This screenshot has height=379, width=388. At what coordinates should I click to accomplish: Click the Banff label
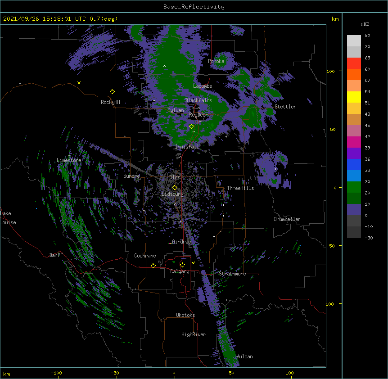56,255
